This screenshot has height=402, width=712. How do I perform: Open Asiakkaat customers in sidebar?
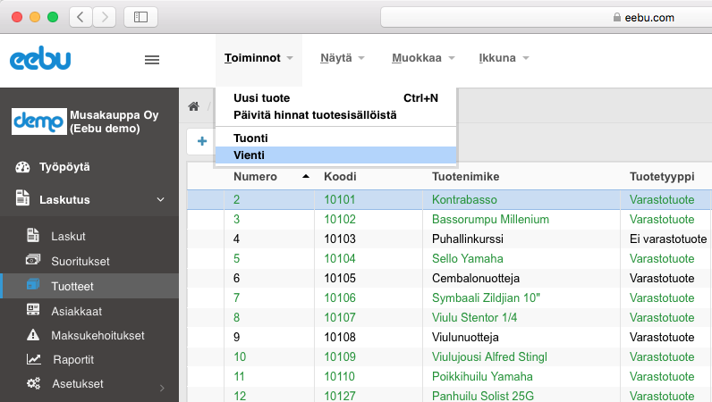[75, 311]
